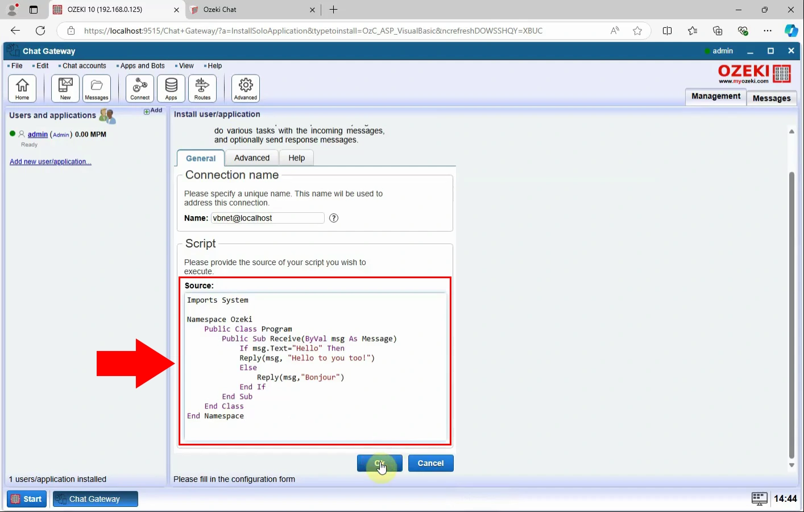Open the Copilot sidebar icon

(x=791, y=31)
